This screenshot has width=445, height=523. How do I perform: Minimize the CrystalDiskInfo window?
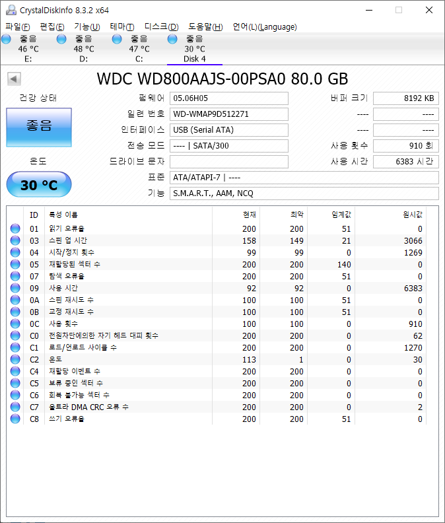click(x=369, y=11)
